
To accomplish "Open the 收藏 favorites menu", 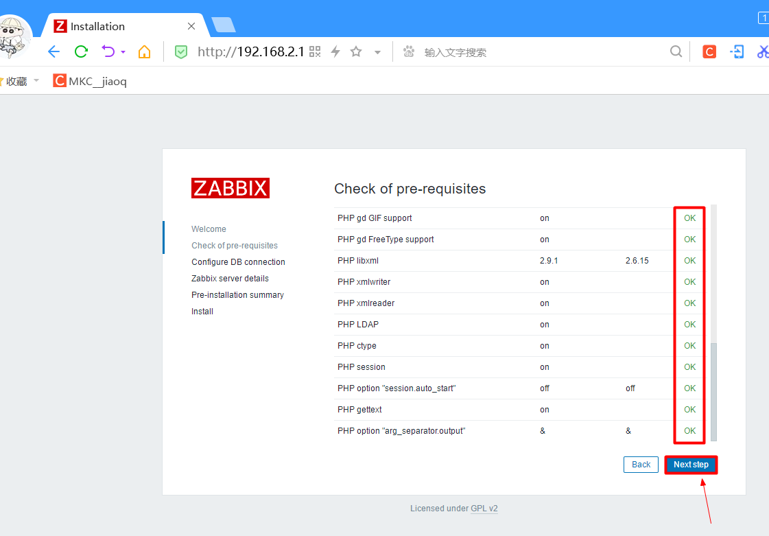I will pos(19,82).
